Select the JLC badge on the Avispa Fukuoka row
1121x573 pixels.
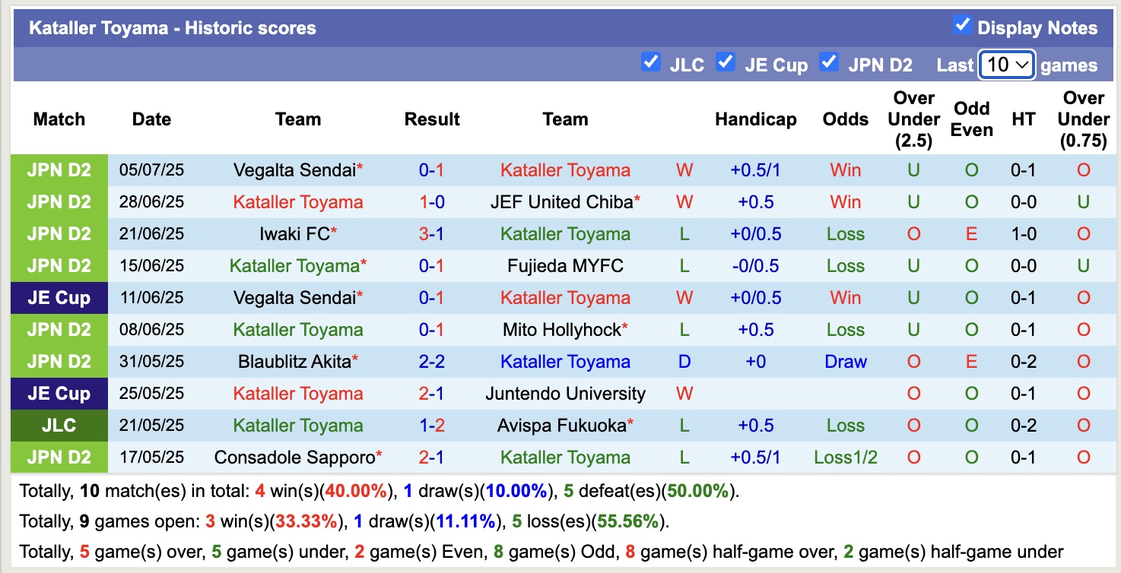click(59, 426)
